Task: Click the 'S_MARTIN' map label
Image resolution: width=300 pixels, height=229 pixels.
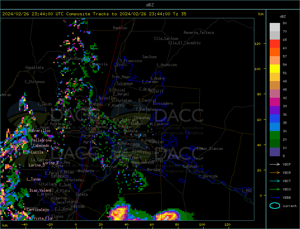Action: (x=138, y=135)
